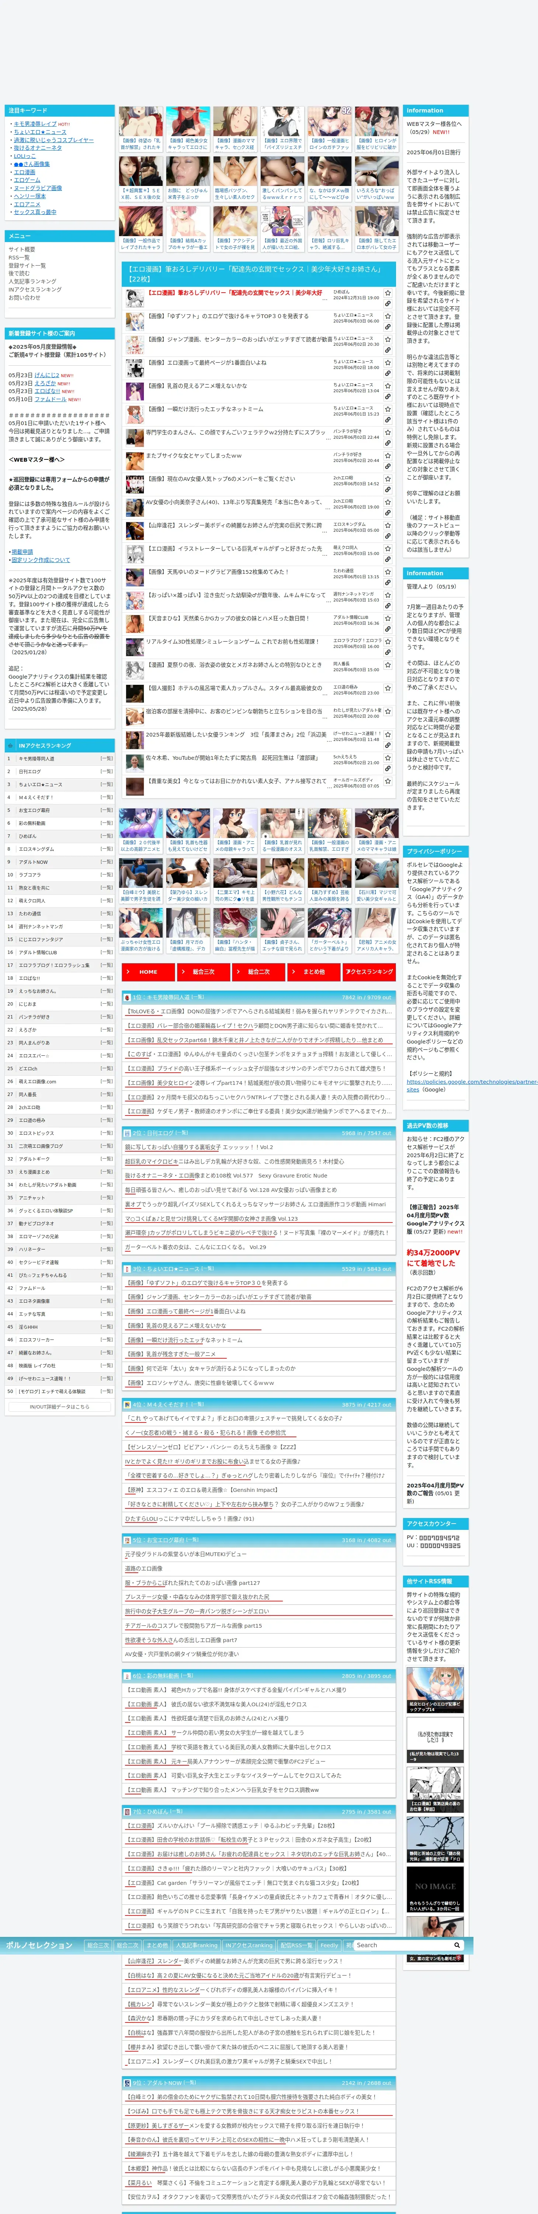Open the HOME navigation tab
Screen dimensions: 538x2214
[x=148, y=971]
